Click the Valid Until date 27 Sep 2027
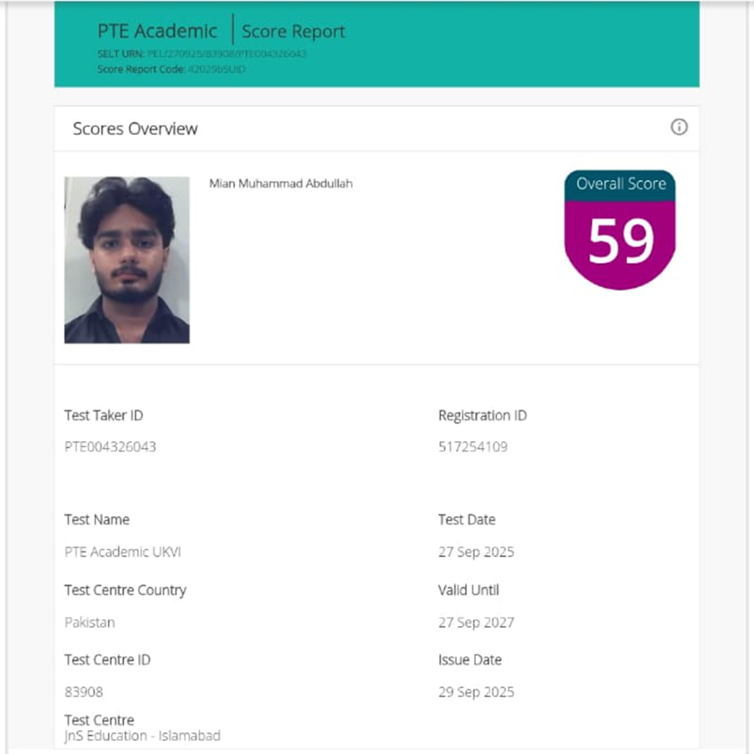This screenshot has width=754, height=754. [476, 623]
